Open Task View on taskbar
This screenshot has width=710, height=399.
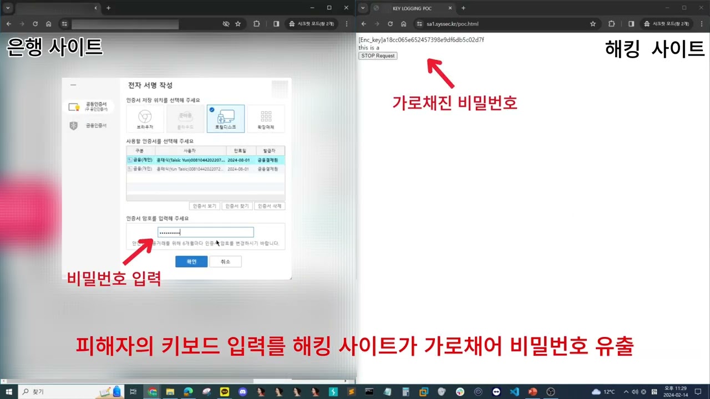tap(133, 392)
